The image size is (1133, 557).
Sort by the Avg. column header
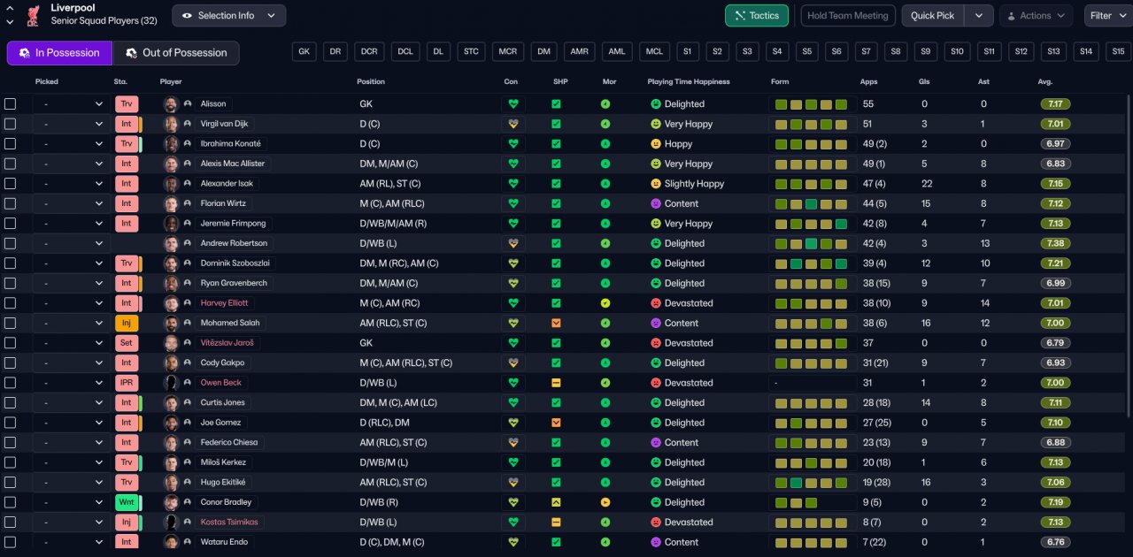pos(1044,81)
